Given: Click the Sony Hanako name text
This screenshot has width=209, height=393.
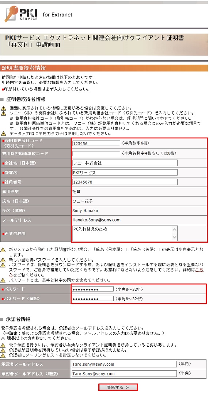Looking at the screenshot, I should (85, 211).
